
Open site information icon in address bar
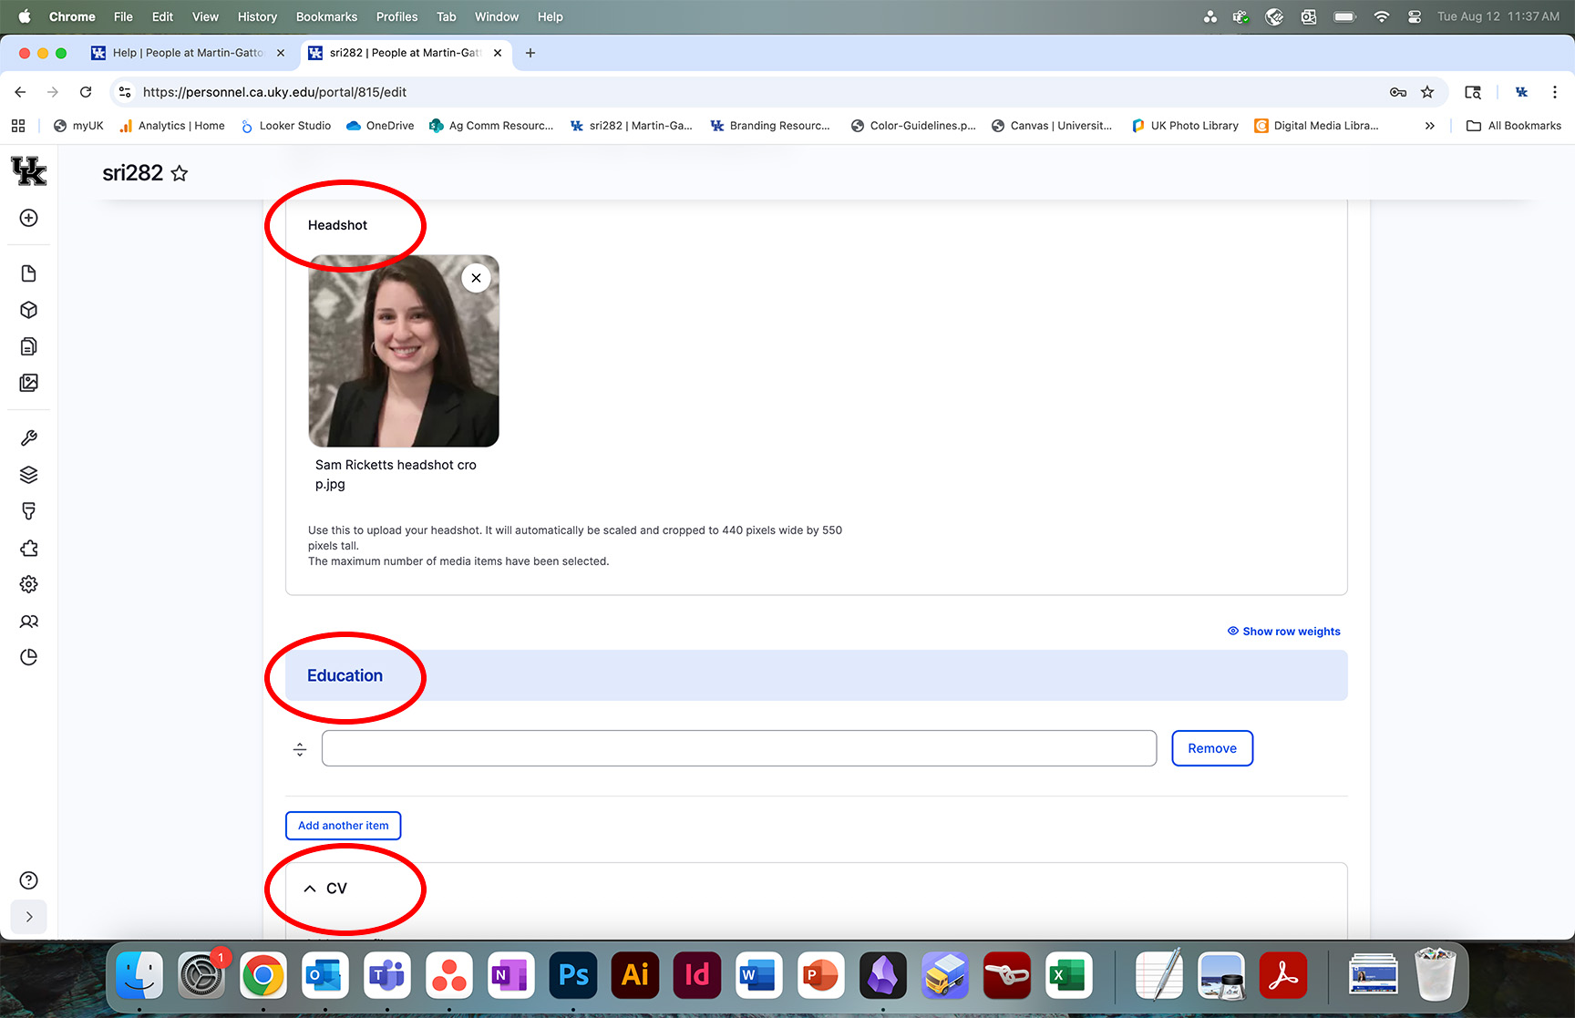pos(126,92)
